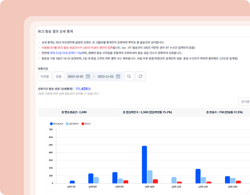The image size is (250, 195).
Task: Select the 일자별 daily view tab
Action: (x=245, y=102)
